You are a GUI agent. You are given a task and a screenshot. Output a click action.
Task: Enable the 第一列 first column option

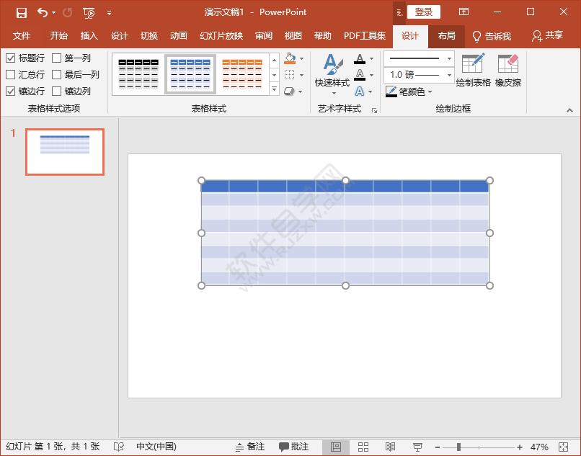coord(55,58)
